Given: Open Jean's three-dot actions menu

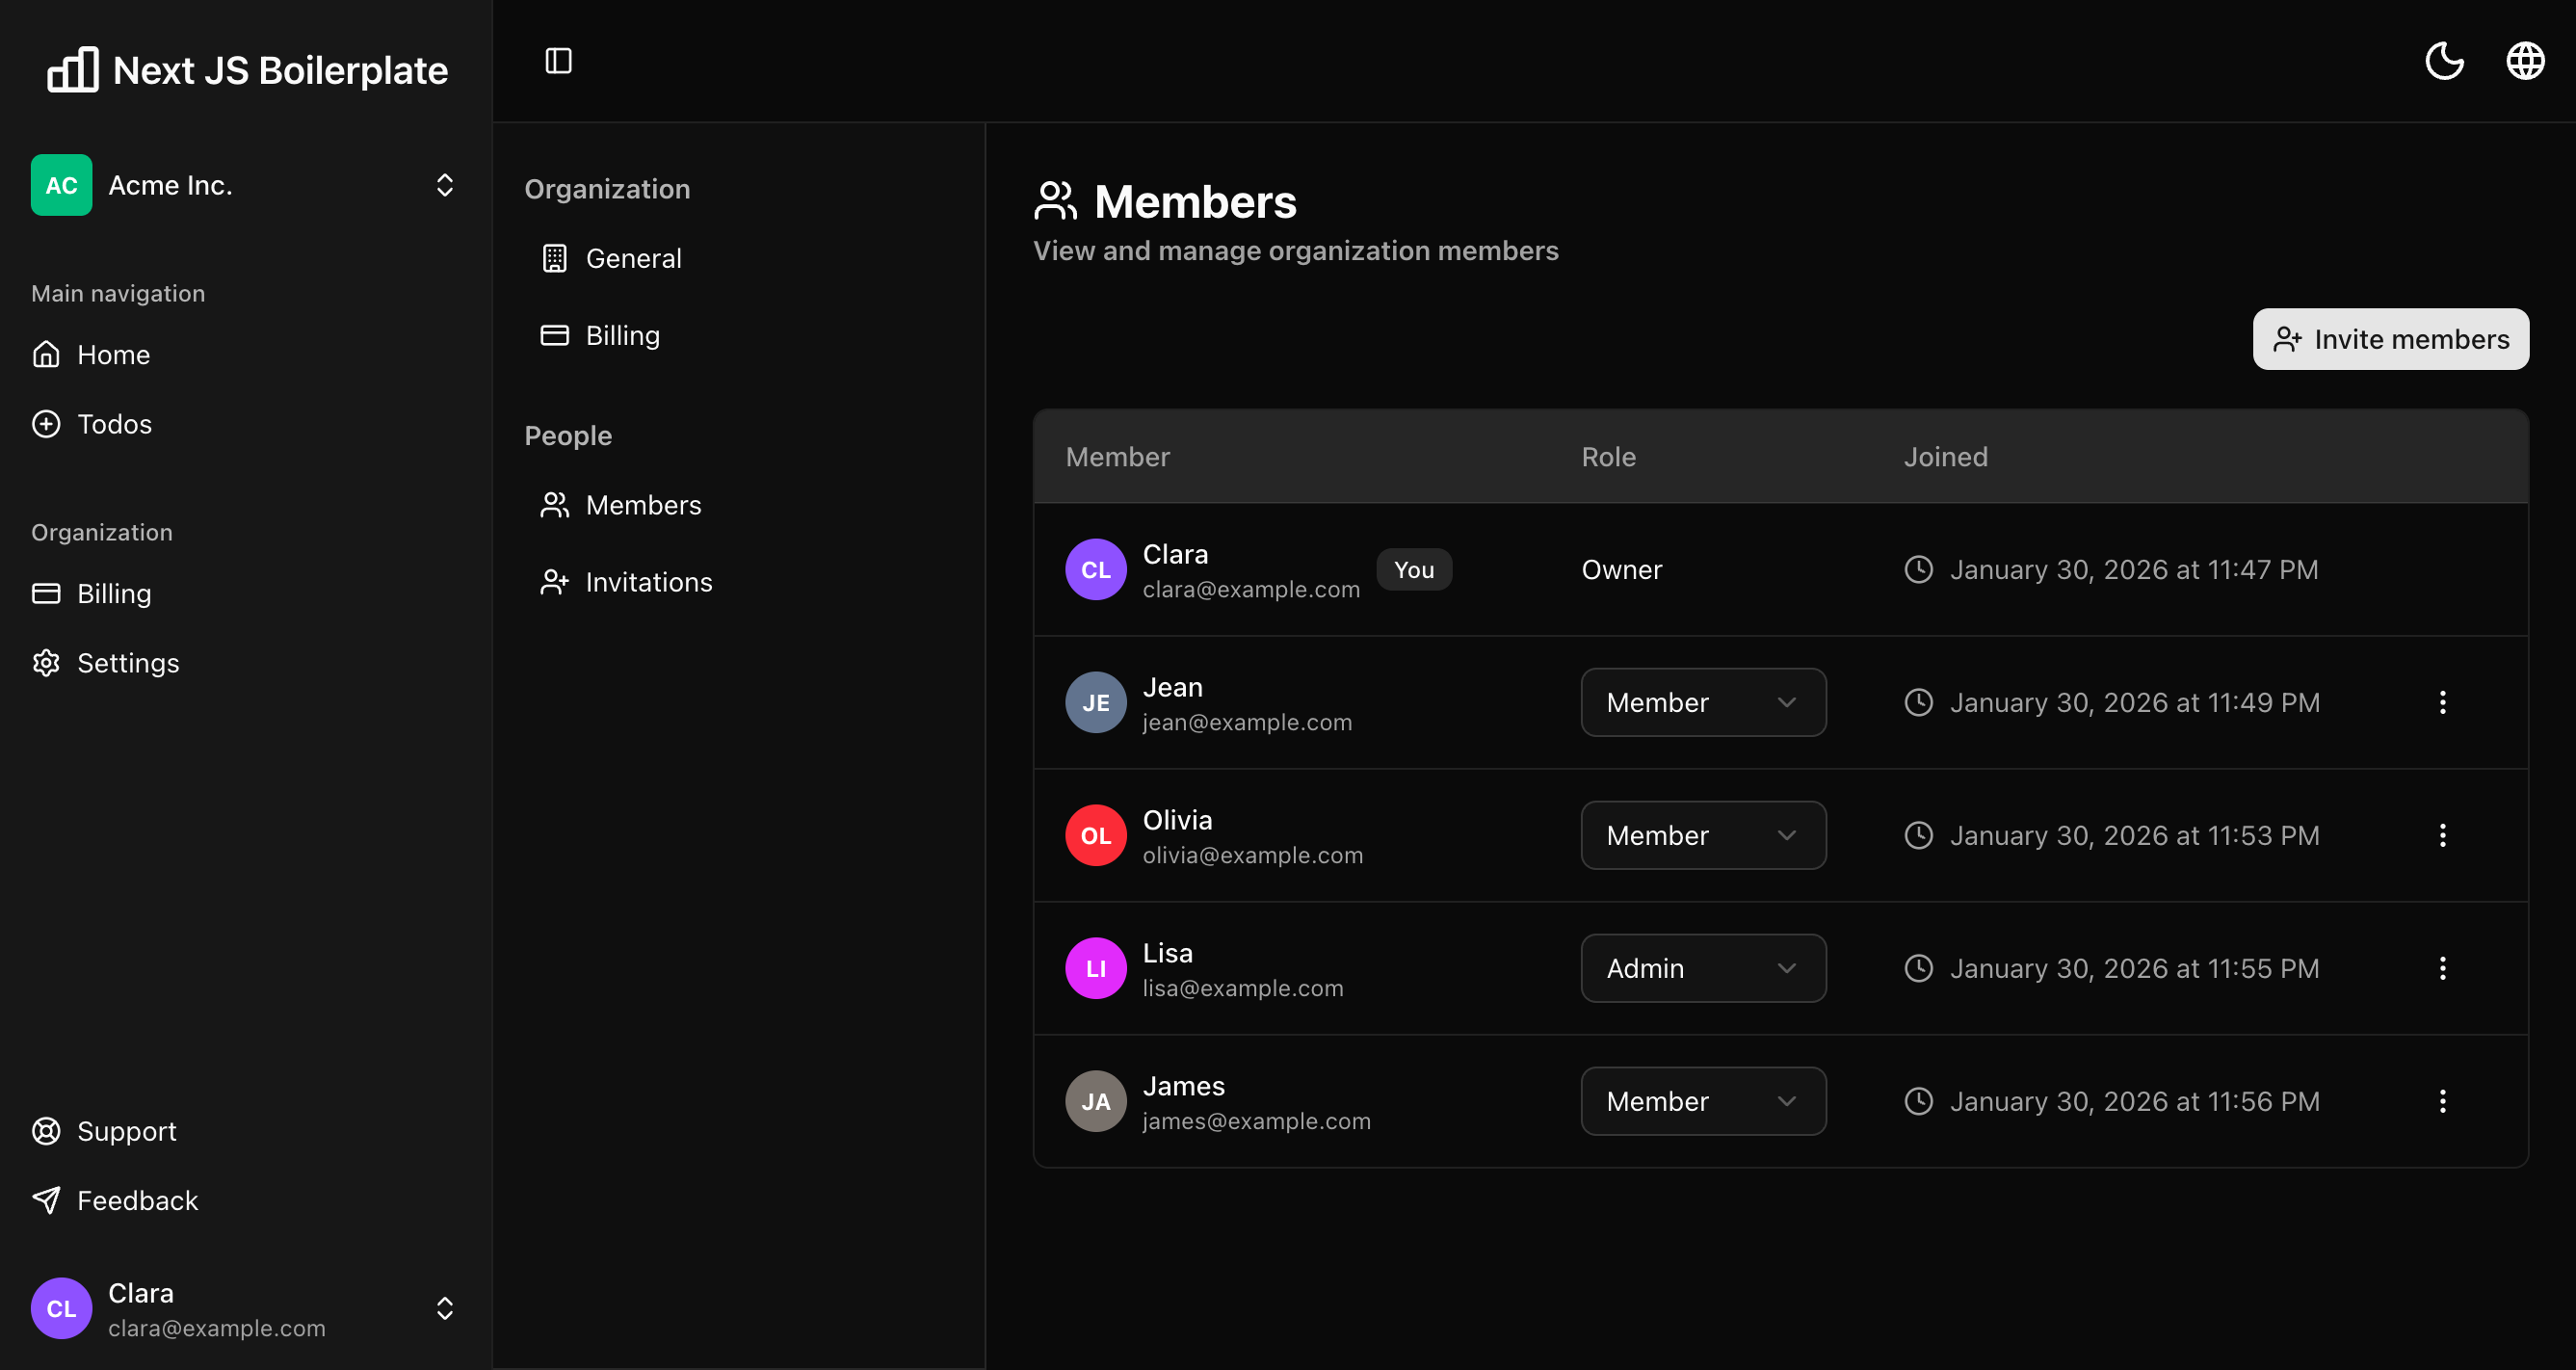Looking at the screenshot, I should coord(2442,702).
